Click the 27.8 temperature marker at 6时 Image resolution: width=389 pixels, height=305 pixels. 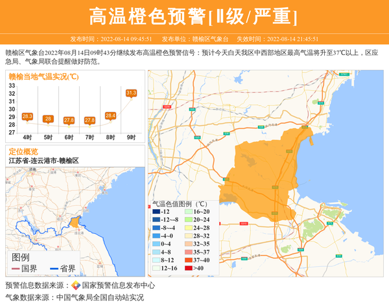click(69, 120)
